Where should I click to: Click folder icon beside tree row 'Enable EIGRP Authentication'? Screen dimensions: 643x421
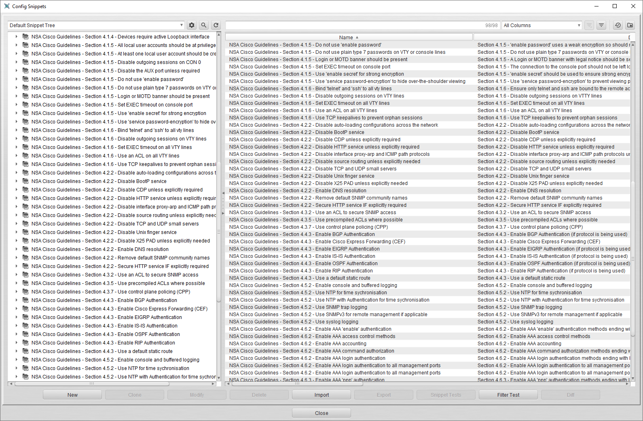tap(25, 317)
